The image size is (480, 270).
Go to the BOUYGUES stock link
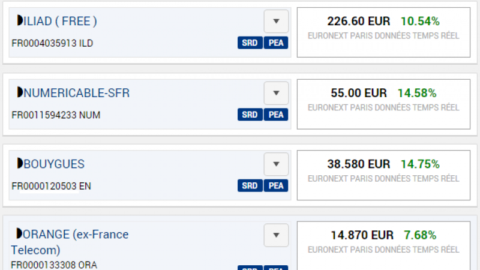click(54, 164)
